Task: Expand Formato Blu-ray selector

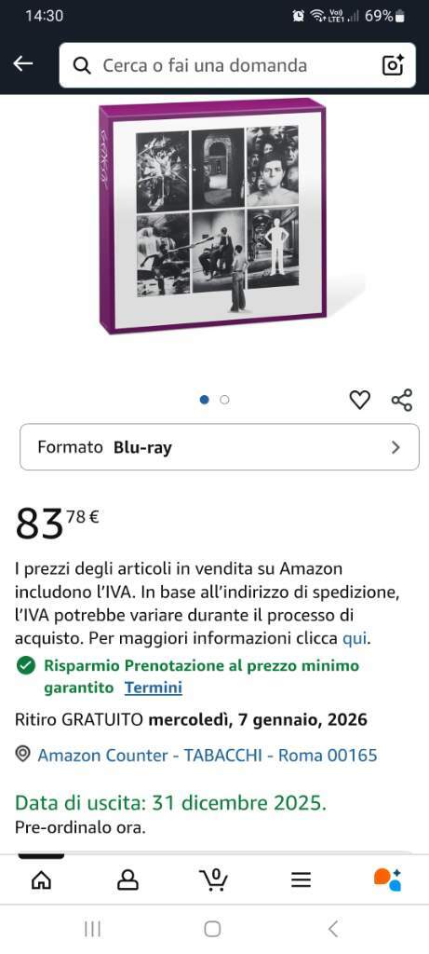Action: 220,447
